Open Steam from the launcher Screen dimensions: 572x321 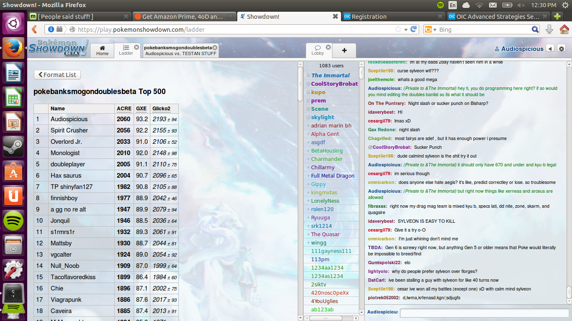[x=14, y=147]
